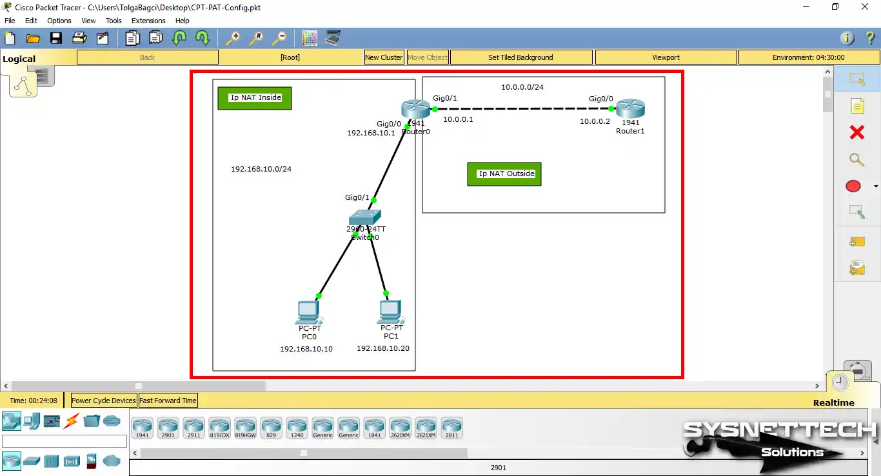Viewport: 881px width, 476px height.
Task: Select the Place Note tool
Action: point(856,105)
